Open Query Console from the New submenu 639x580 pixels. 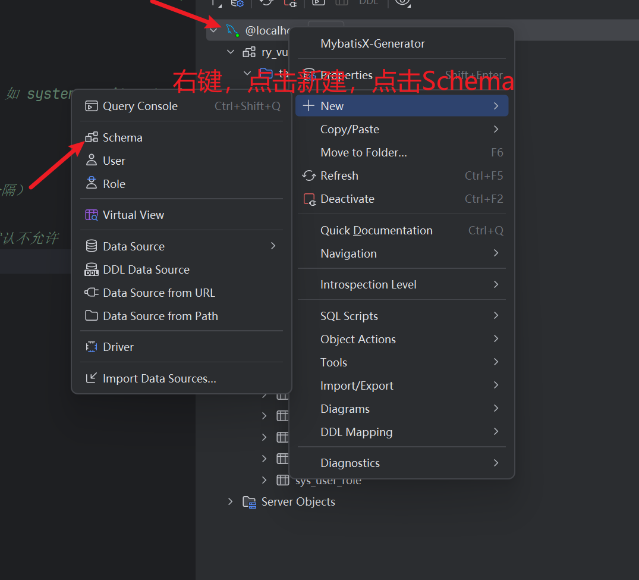click(x=182, y=106)
